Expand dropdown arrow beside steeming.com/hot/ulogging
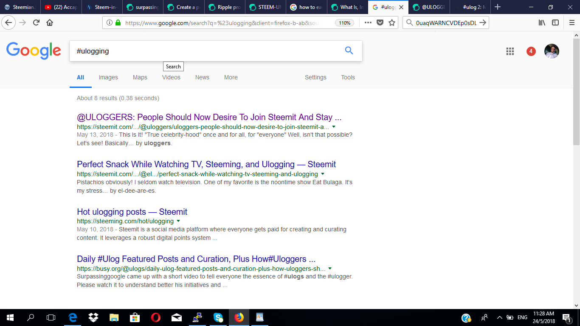This screenshot has width=580, height=326. (x=178, y=221)
